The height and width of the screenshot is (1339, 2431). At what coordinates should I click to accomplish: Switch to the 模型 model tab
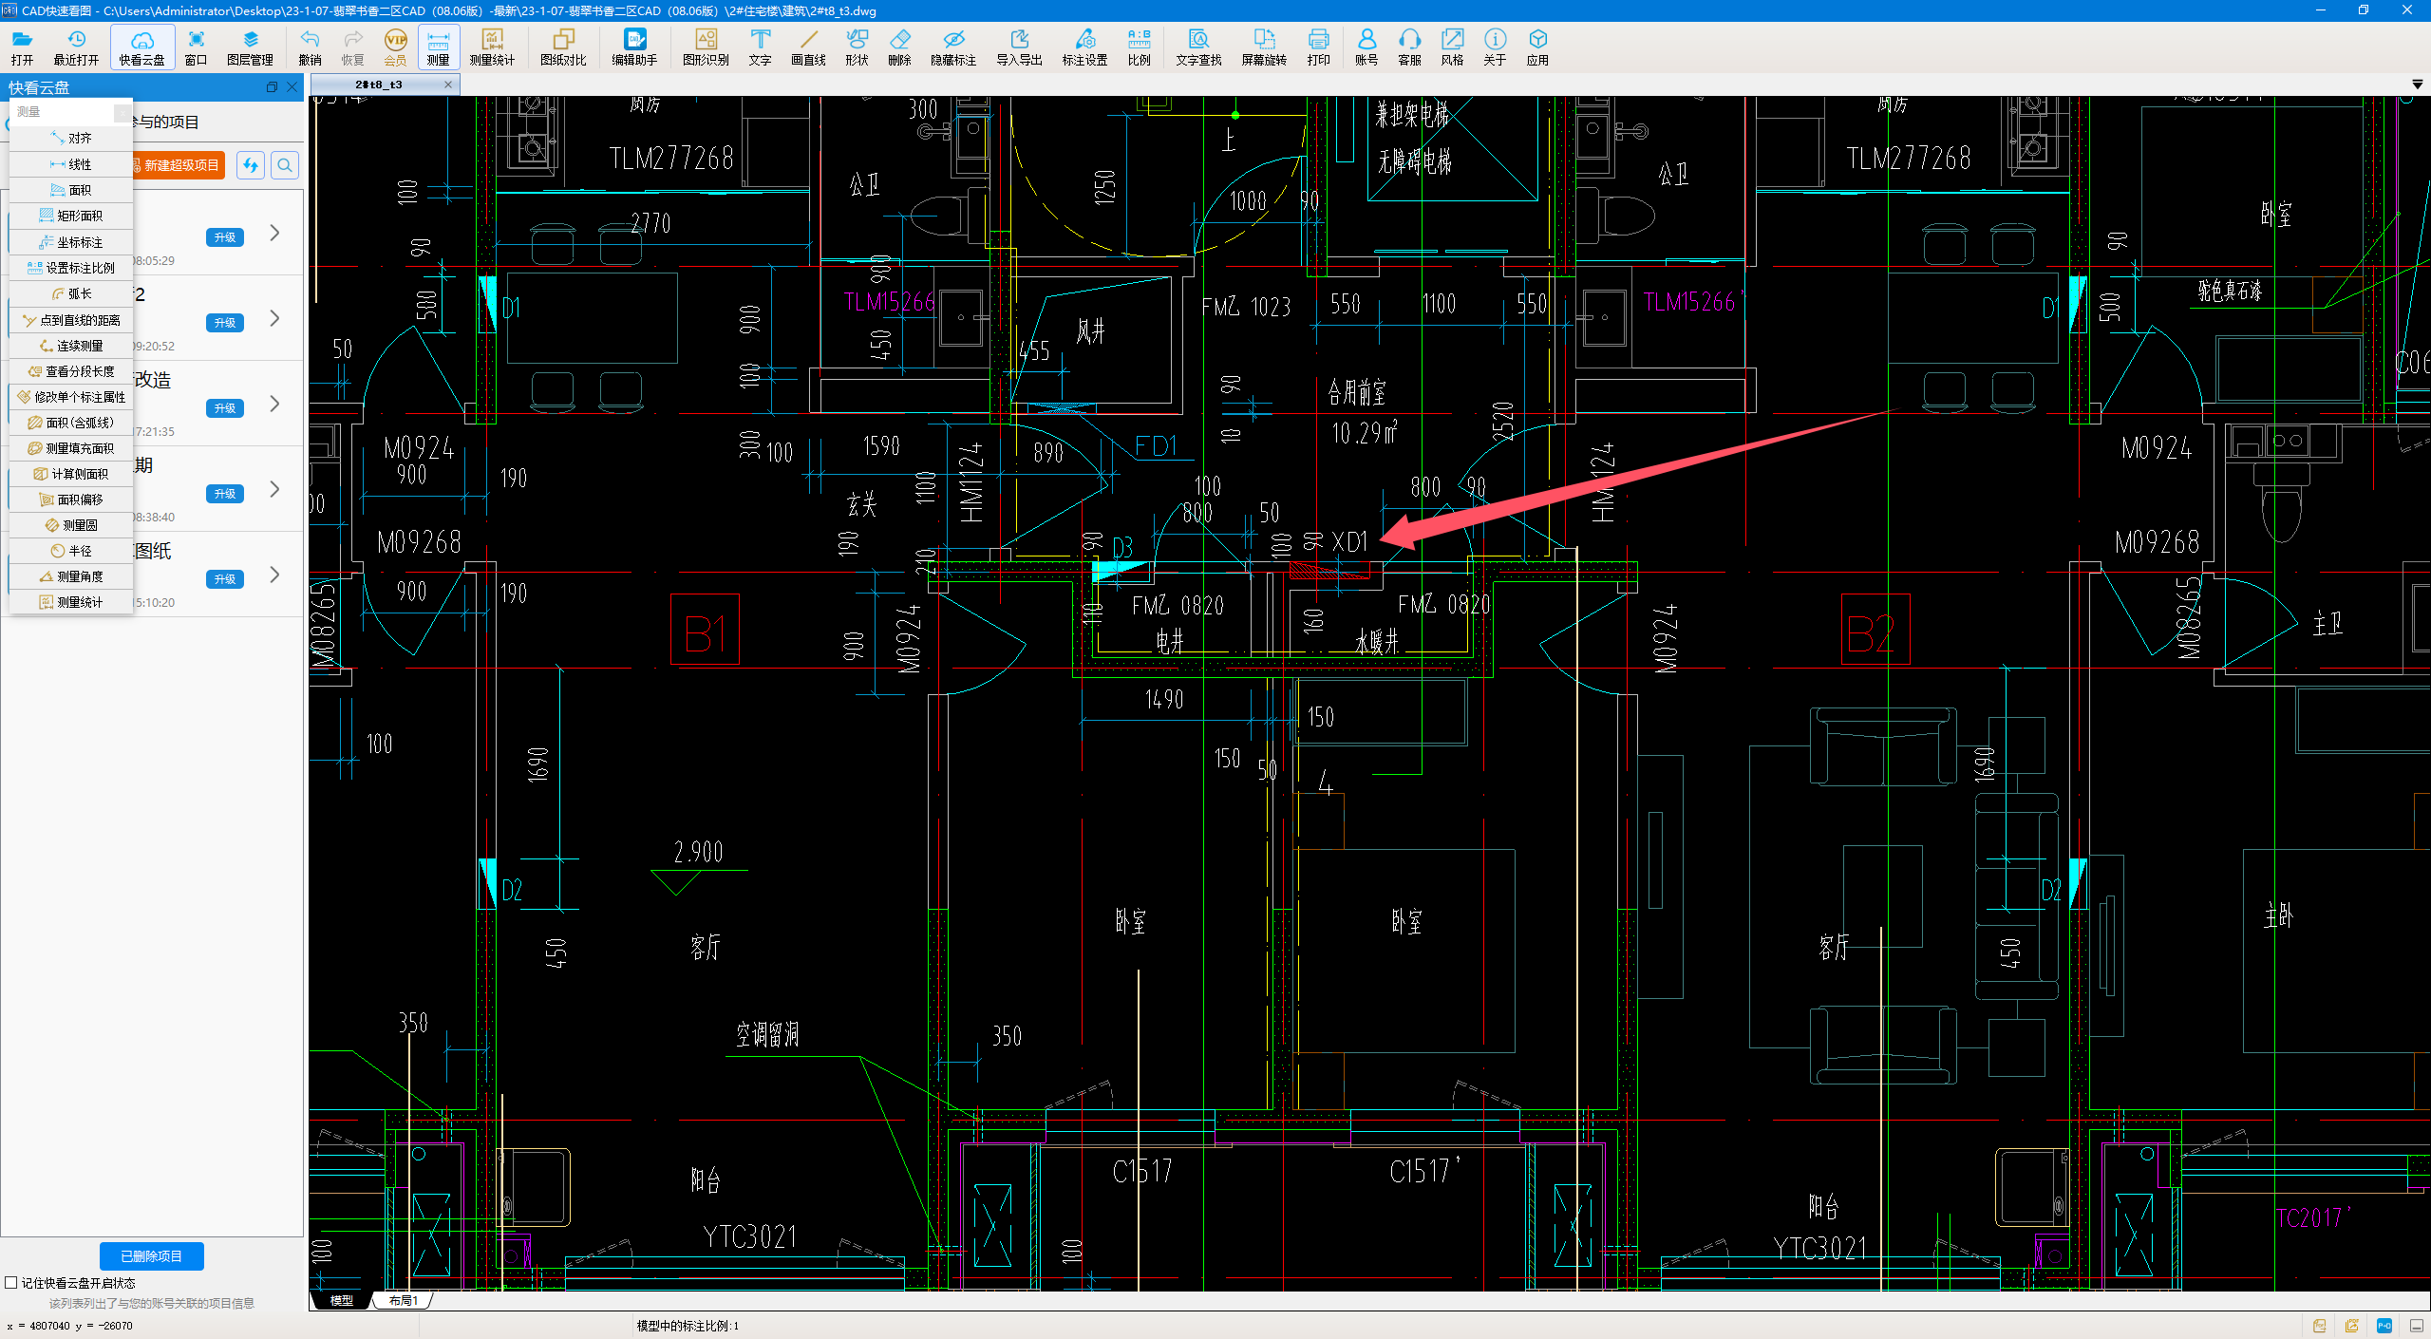[342, 1301]
